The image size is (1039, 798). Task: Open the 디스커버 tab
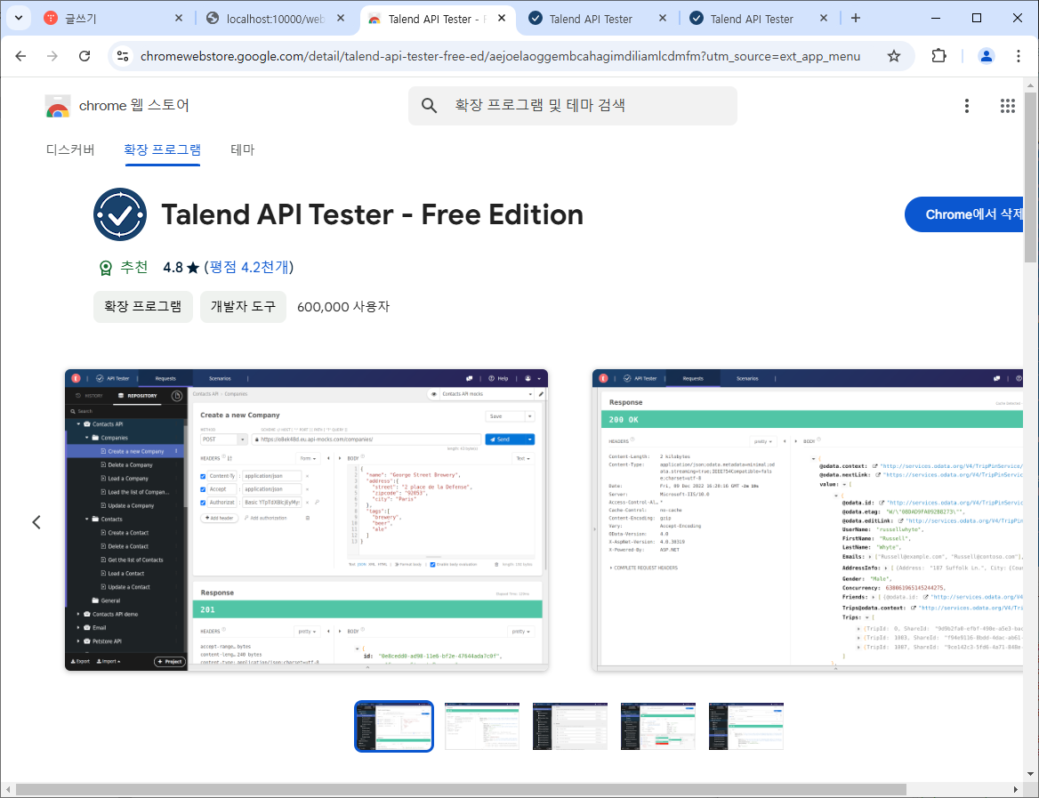pos(70,149)
